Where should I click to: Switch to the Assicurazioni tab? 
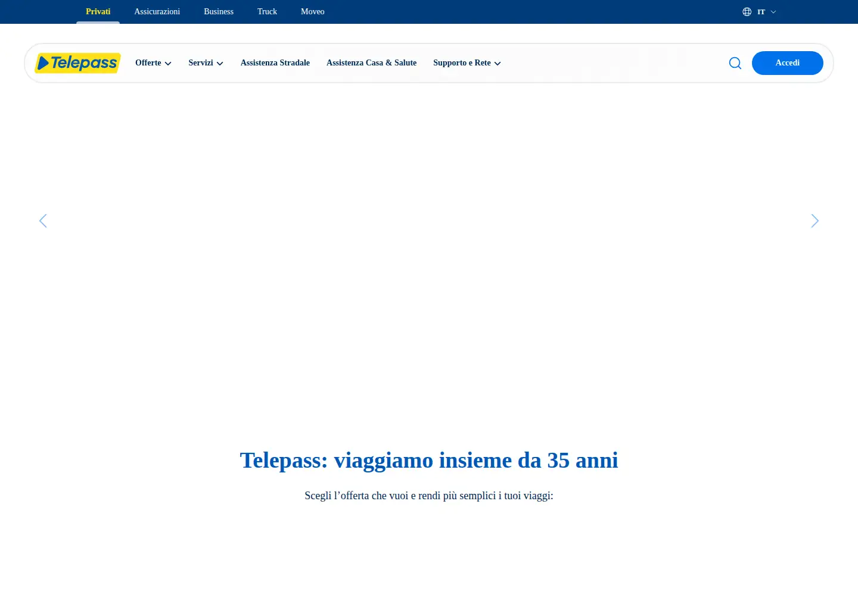click(157, 12)
